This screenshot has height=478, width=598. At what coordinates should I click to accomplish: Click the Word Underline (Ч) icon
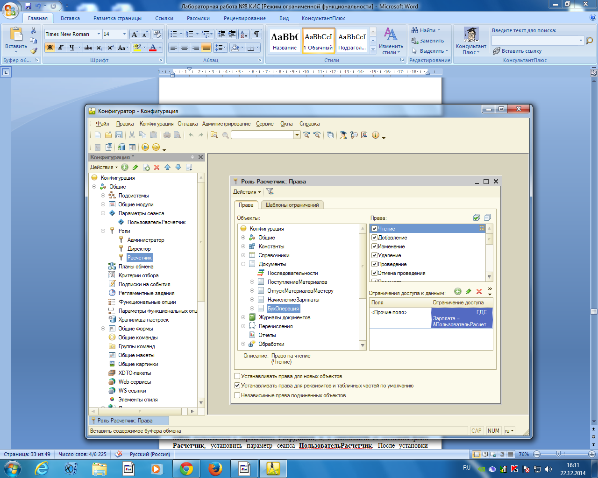(71, 48)
